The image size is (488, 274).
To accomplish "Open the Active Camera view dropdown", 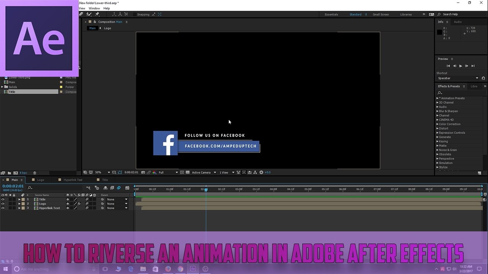I will [x=204, y=172].
